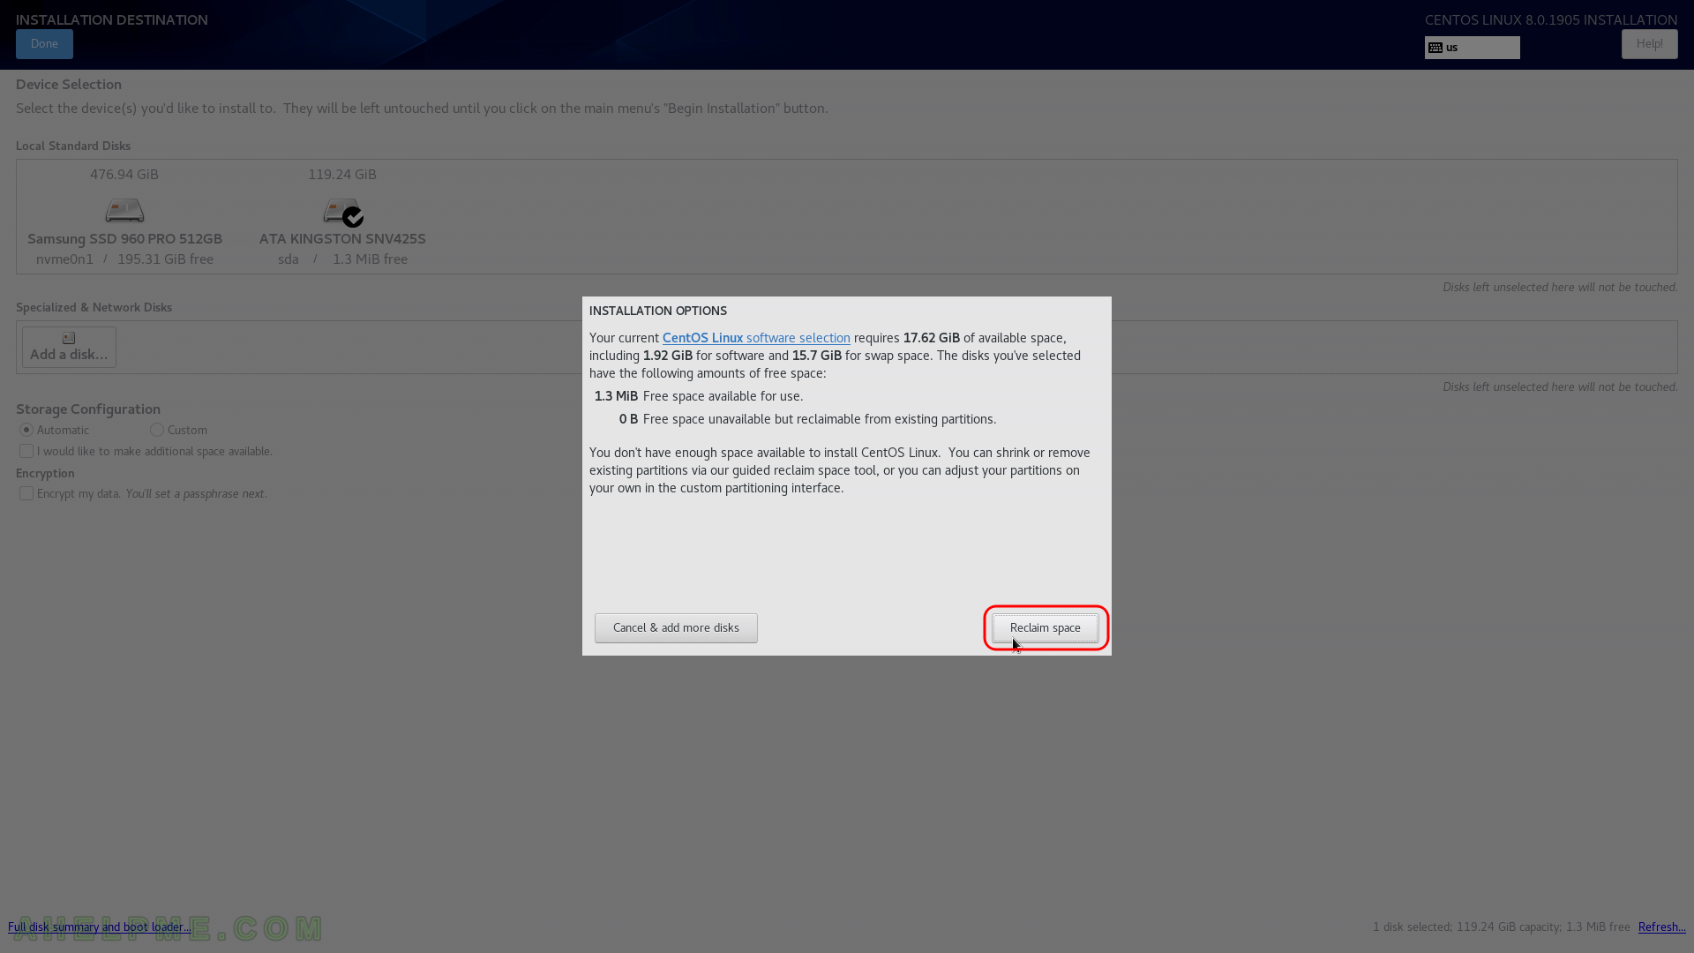Click the 119.24 GiB capacity label
The width and height of the screenshot is (1694, 953).
(342, 175)
